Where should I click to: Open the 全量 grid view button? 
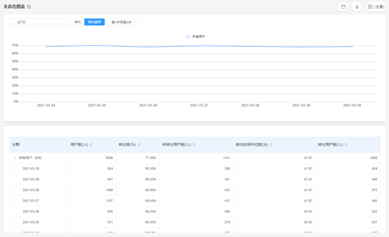(376, 7)
